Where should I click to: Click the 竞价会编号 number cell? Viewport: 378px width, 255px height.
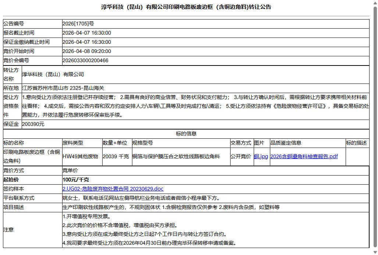coord(87,60)
